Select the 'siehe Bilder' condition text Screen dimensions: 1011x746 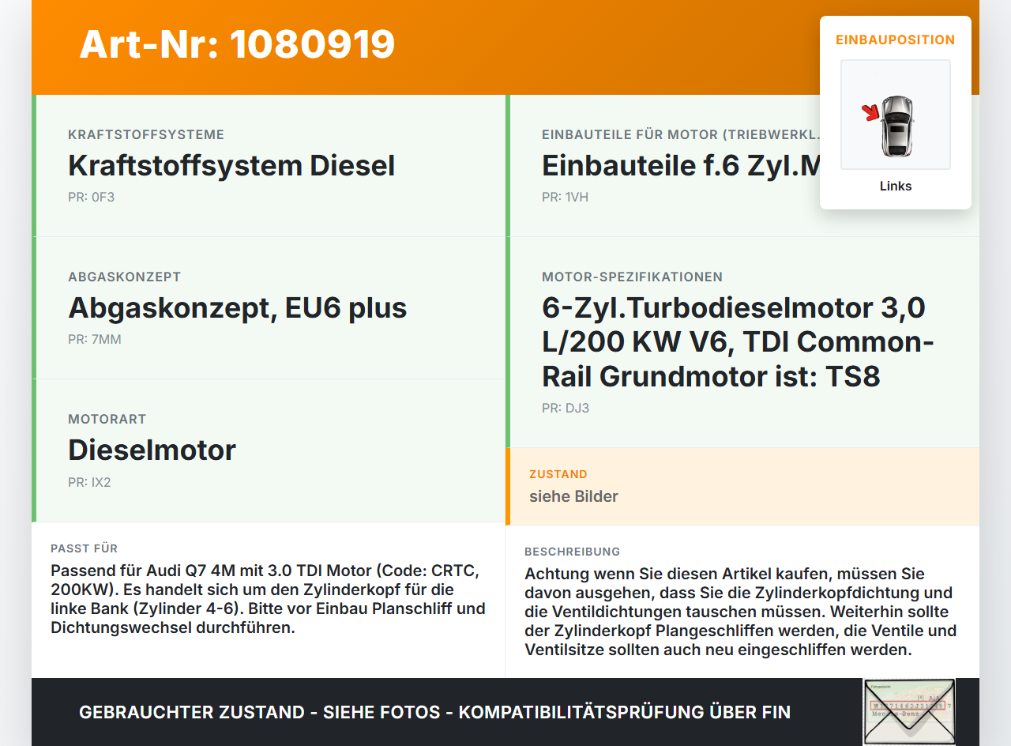point(574,497)
